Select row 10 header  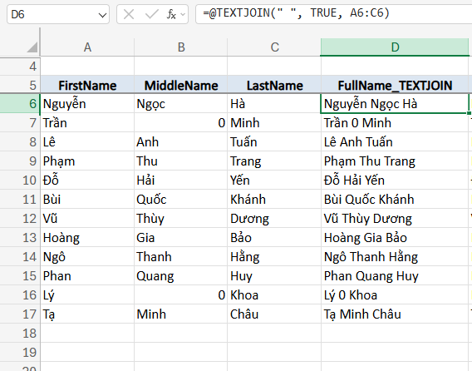[x=20, y=181]
